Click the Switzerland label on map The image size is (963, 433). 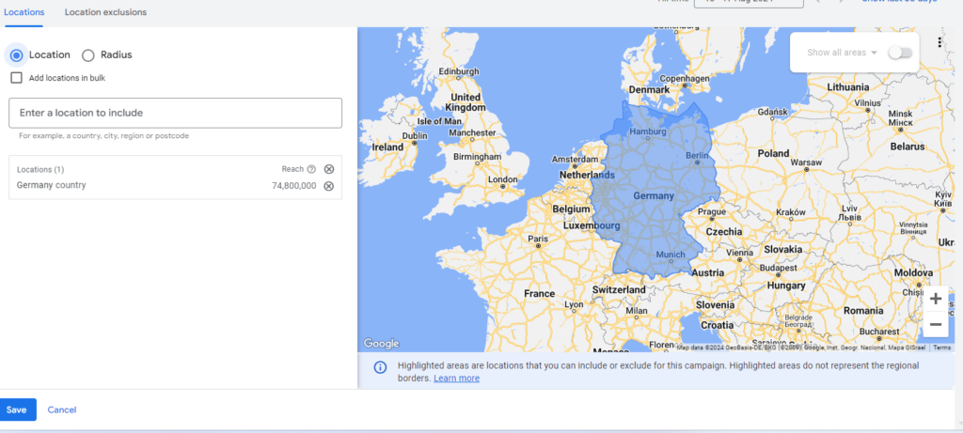(619, 289)
